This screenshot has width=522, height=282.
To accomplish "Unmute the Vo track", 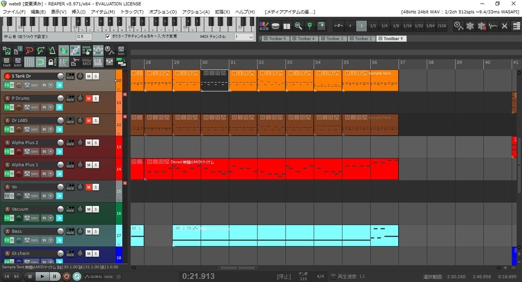I will (89, 187).
